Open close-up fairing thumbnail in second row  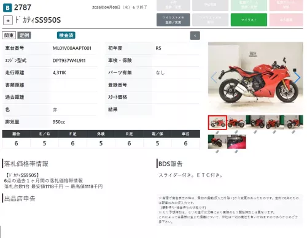[x=236, y=142]
